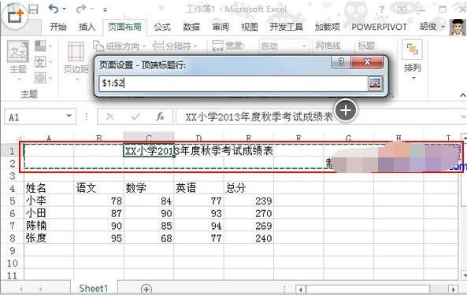Close the 页面设置 顶端标题行 dialog

click(x=367, y=62)
